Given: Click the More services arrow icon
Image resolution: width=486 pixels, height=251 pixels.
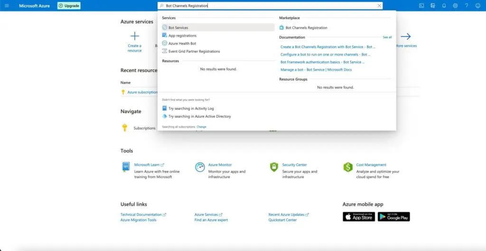Looking at the screenshot, I should pyautogui.click(x=405, y=37).
